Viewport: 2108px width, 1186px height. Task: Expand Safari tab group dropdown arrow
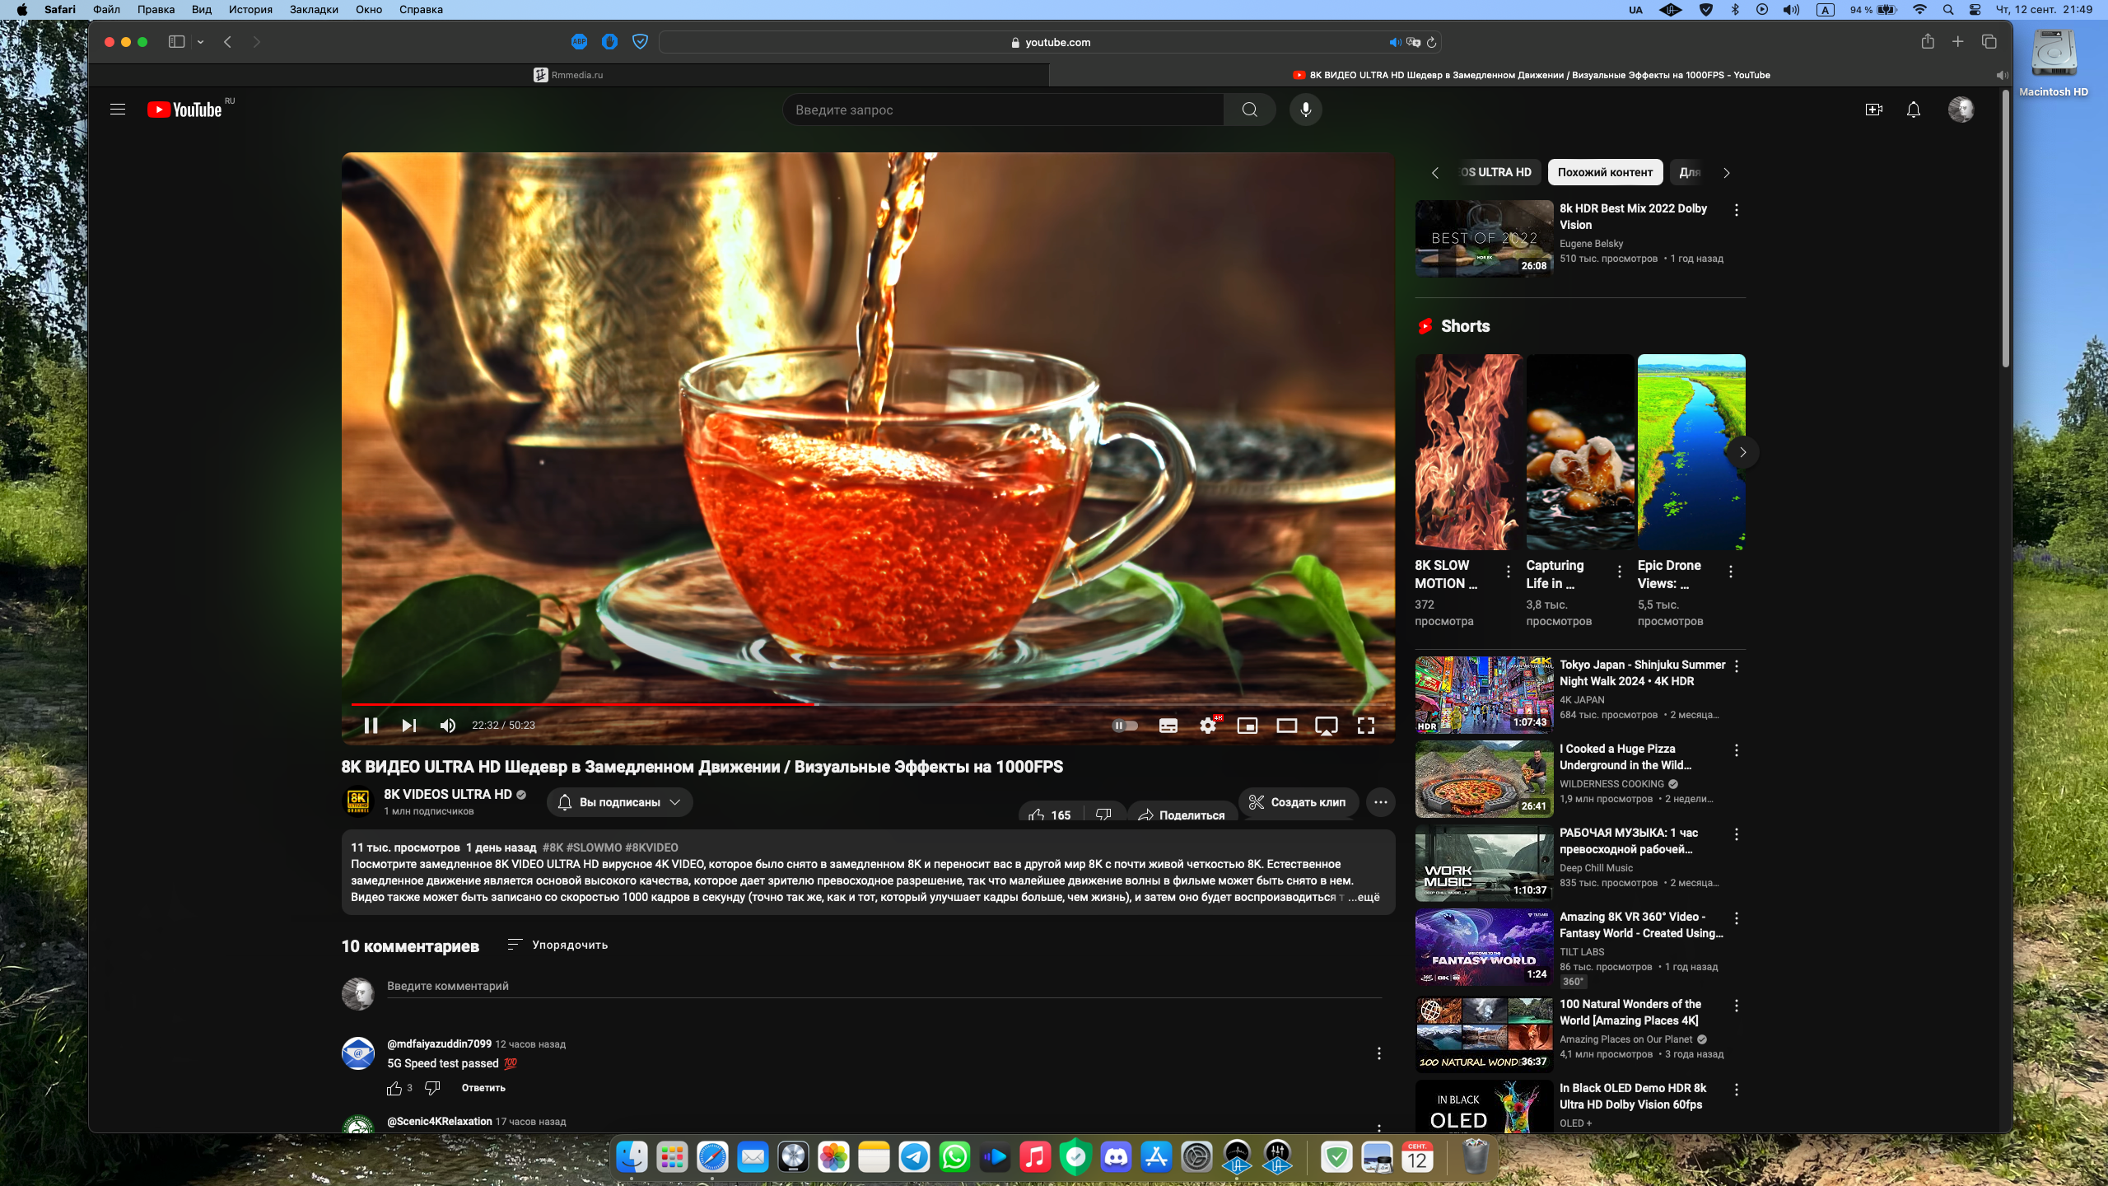click(200, 42)
